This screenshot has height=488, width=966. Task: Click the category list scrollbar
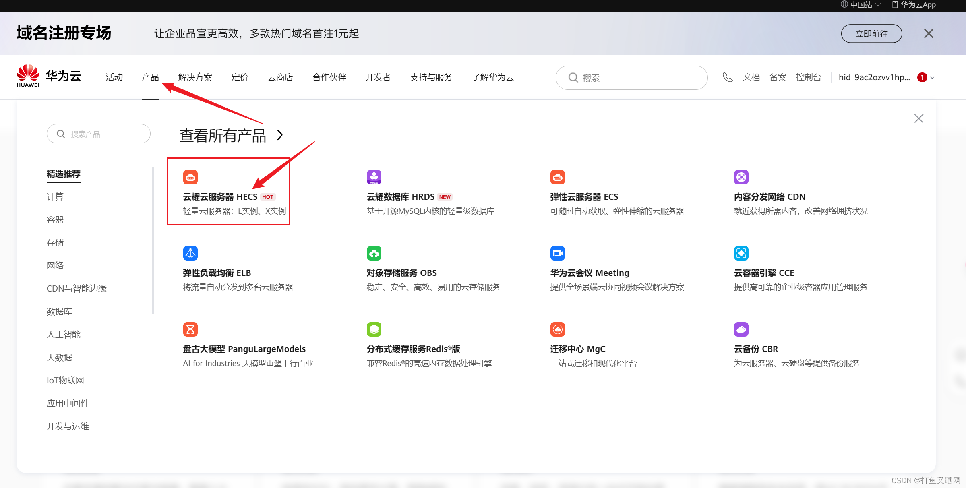[153, 241]
